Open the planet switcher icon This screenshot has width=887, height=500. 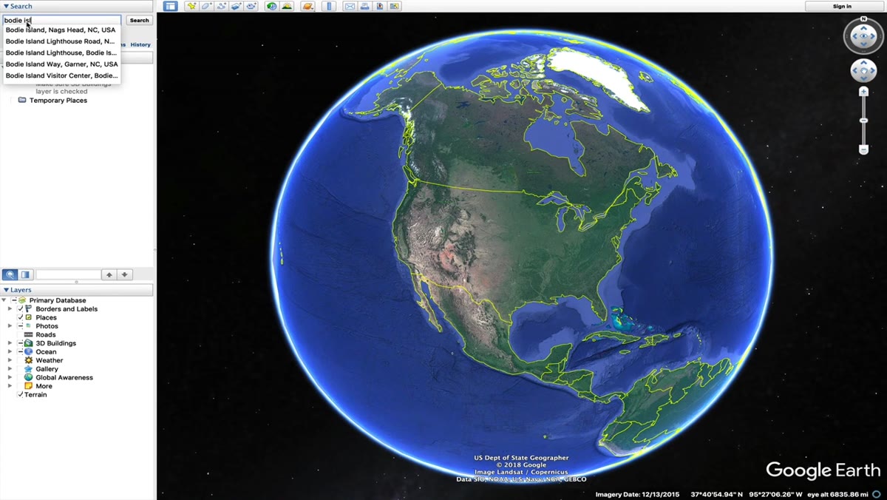point(307,6)
